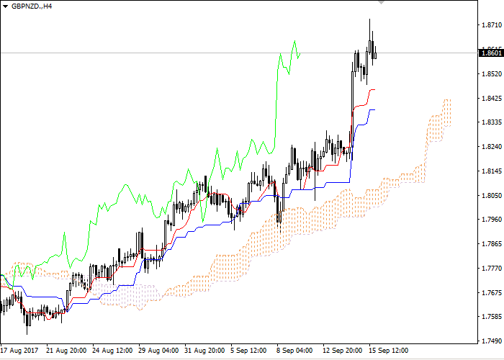Image resolution: width=504 pixels, height=360 pixels.
Task: Click the 15 Sep 12:00 time label
Action: pos(388,351)
